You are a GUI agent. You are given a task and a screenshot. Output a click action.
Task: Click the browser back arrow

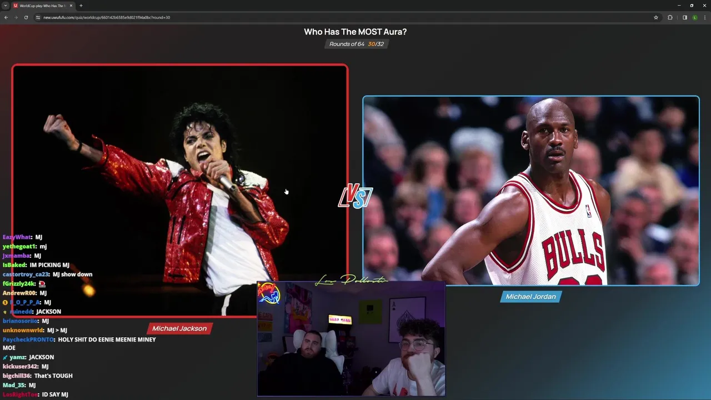(x=6, y=17)
